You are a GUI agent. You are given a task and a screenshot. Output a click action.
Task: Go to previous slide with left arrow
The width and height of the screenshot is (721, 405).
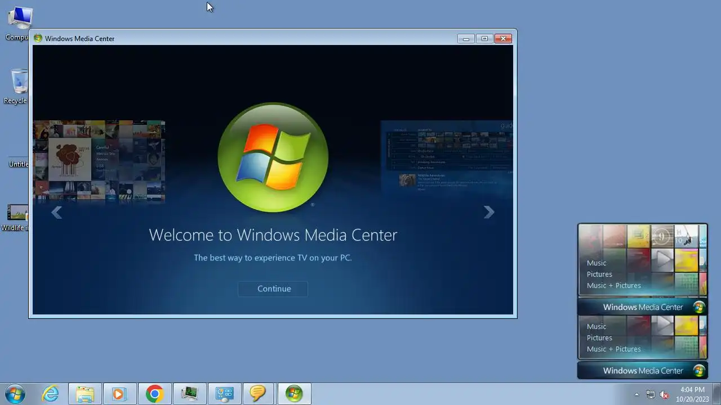[56, 212]
